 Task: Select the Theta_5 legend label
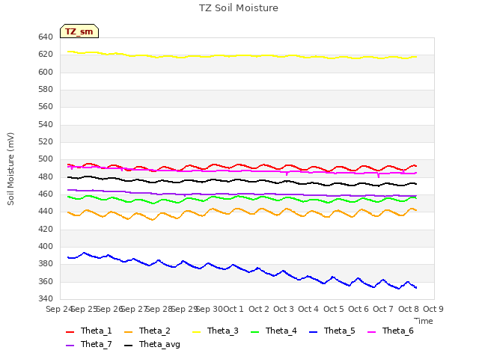tap(339, 331)
